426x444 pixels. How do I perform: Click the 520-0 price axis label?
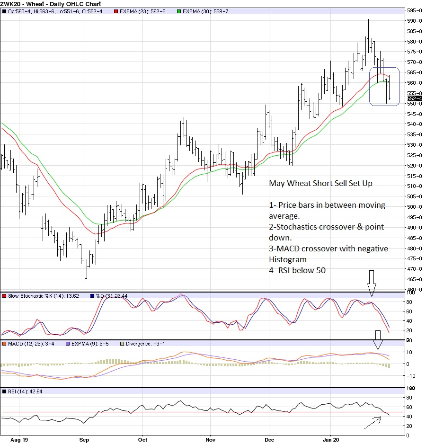pyautogui.click(x=415, y=166)
